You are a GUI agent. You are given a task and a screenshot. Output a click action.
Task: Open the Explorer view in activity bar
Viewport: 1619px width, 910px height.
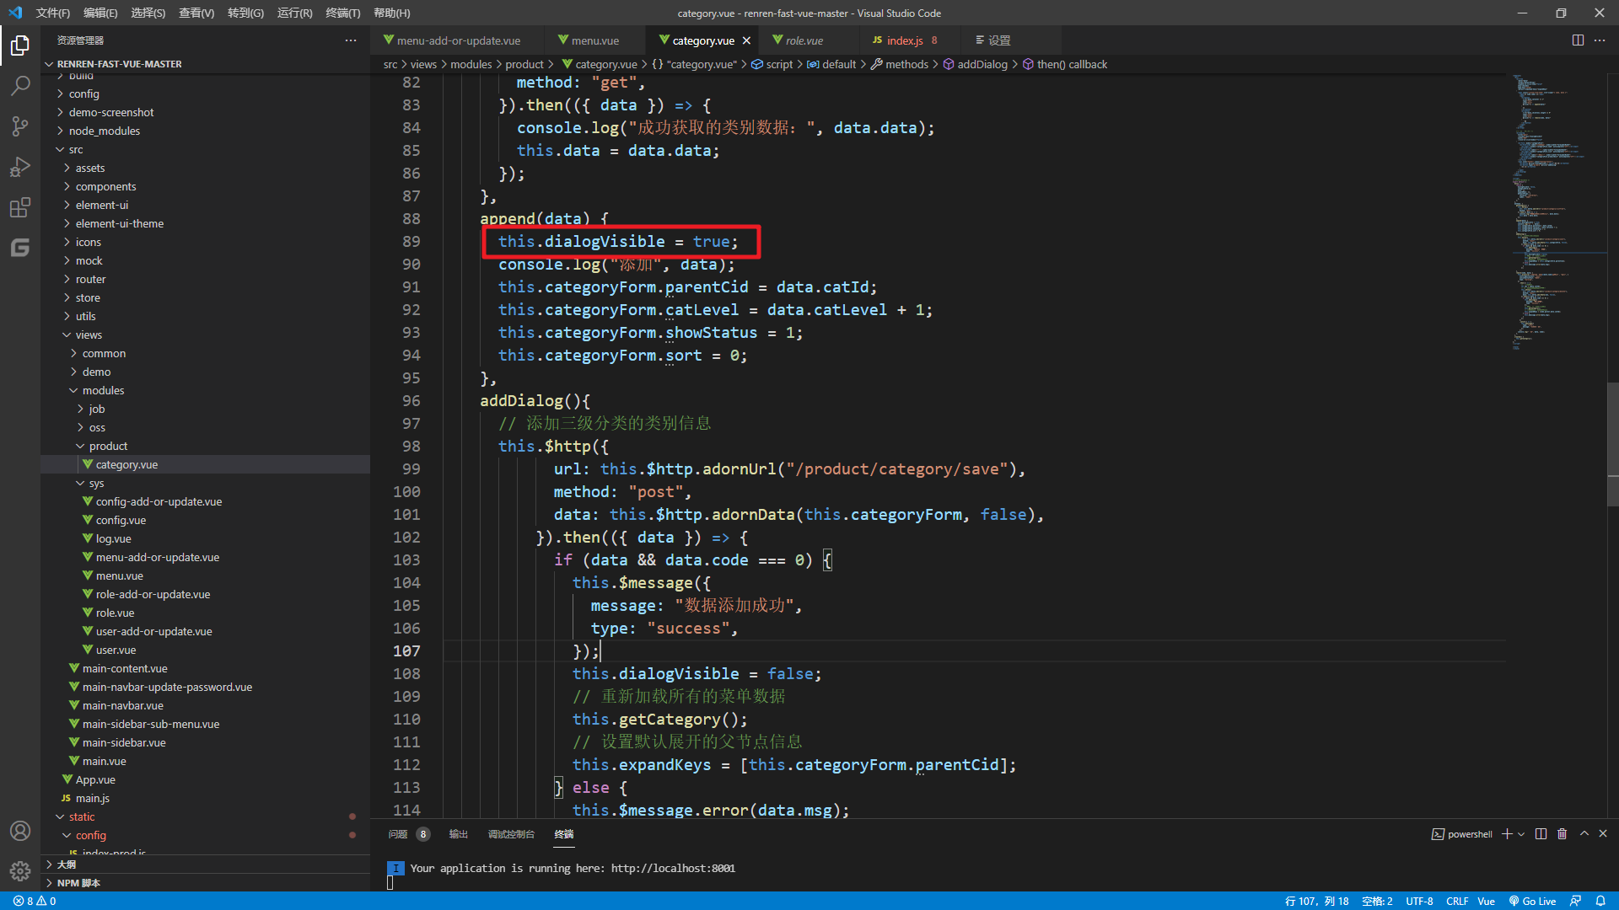20,45
